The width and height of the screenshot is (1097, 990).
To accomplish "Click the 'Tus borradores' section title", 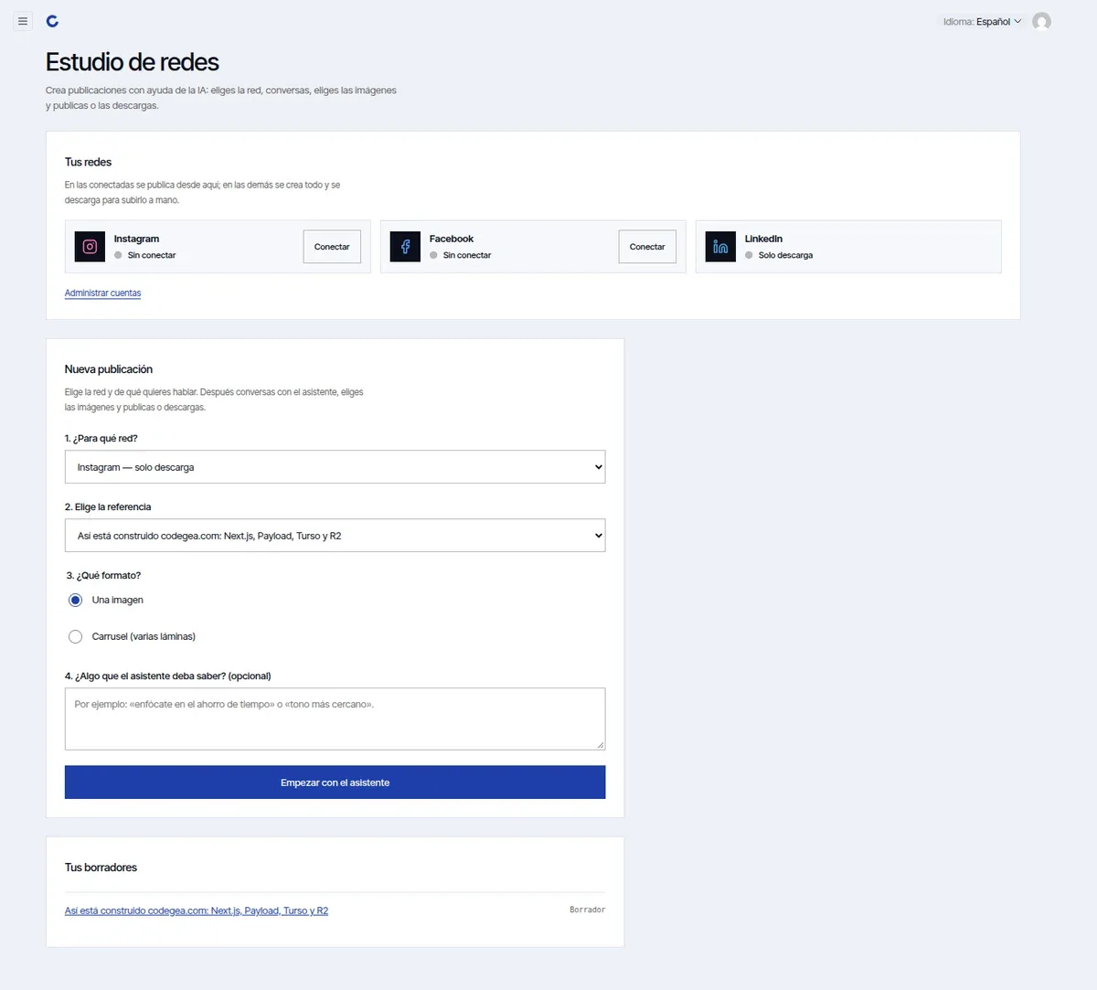I will (101, 868).
